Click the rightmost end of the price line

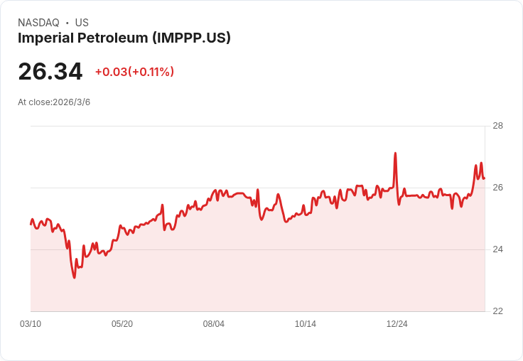(485, 178)
